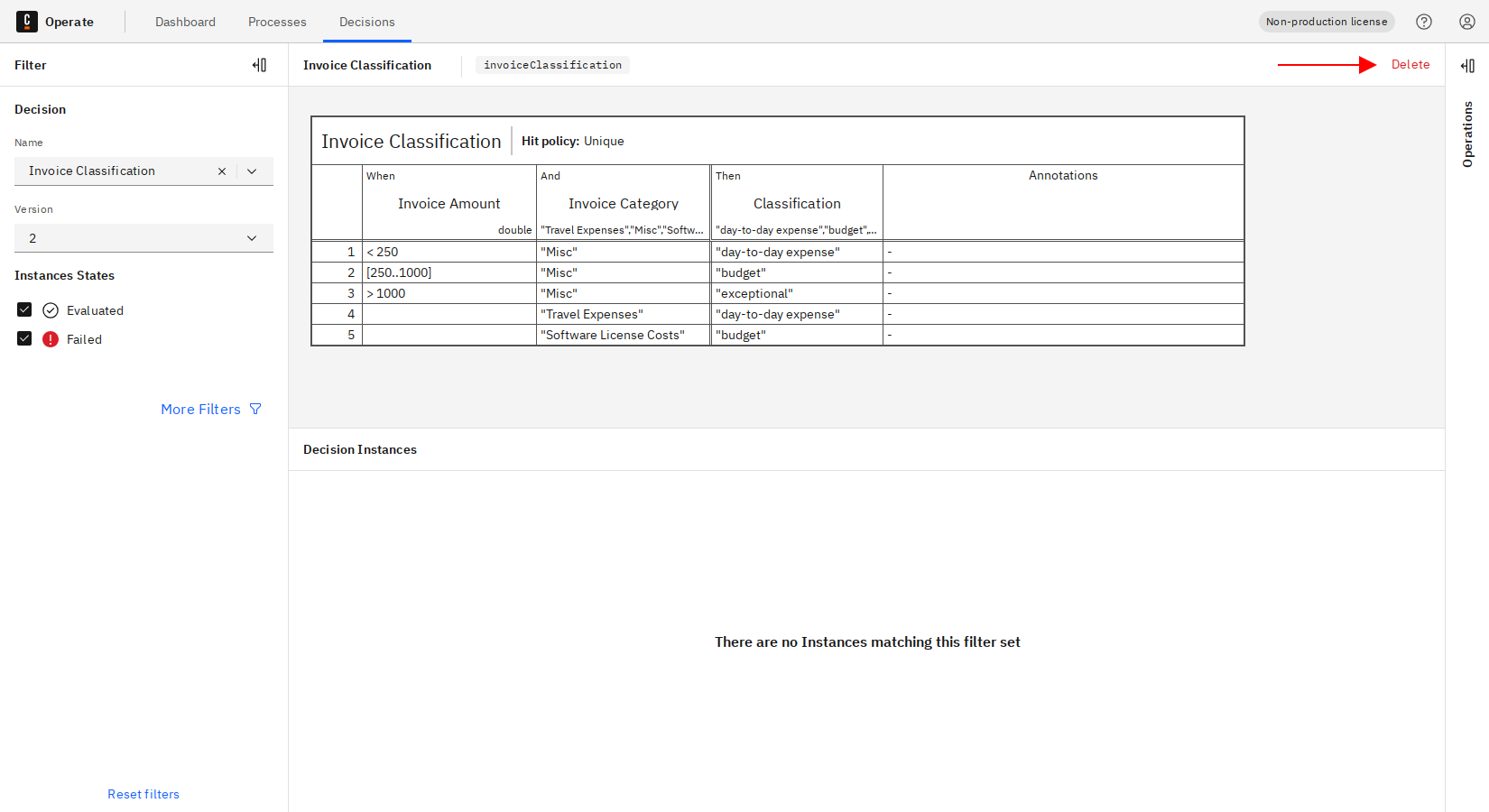The width and height of the screenshot is (1489, 812).
Task: Uncheck the Failed instances checkbox
Action: [x=24, y=339]
